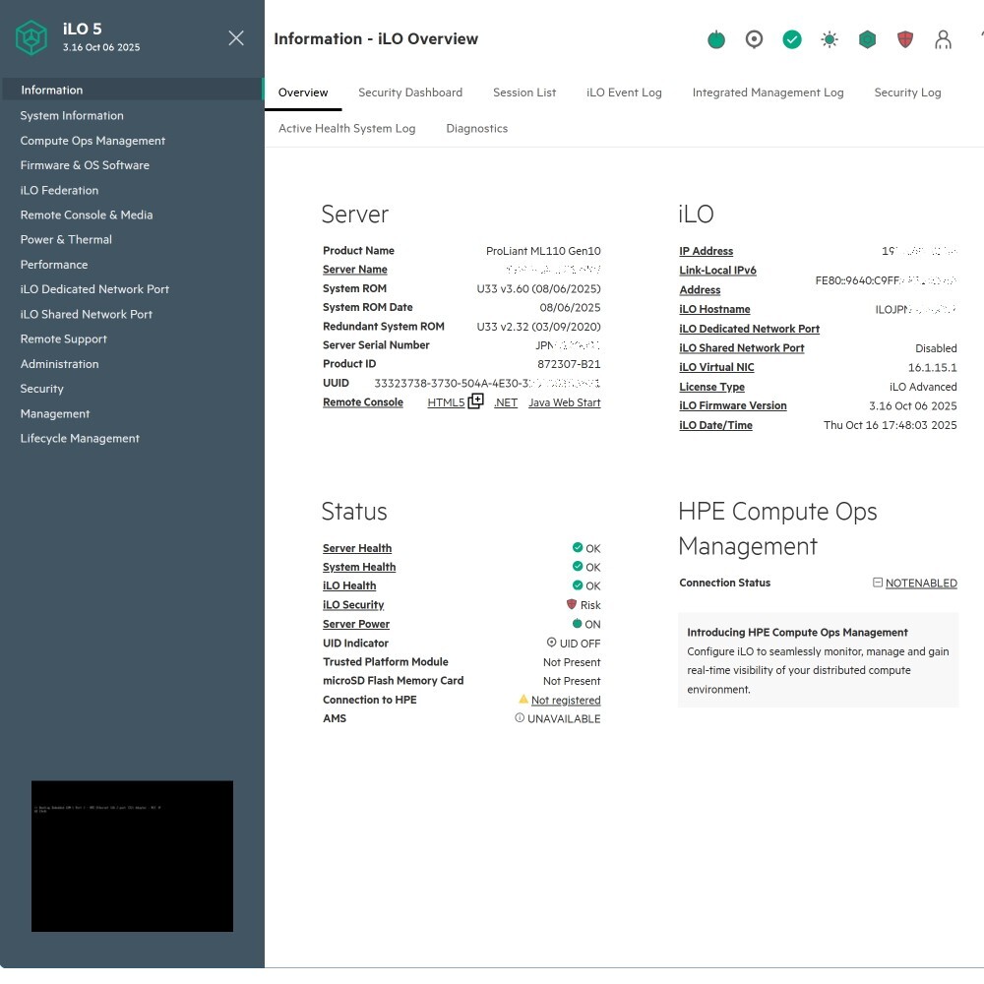Open the Diagnostics tab
This screenshot has height=984, width=984.
tap(476, 129)
